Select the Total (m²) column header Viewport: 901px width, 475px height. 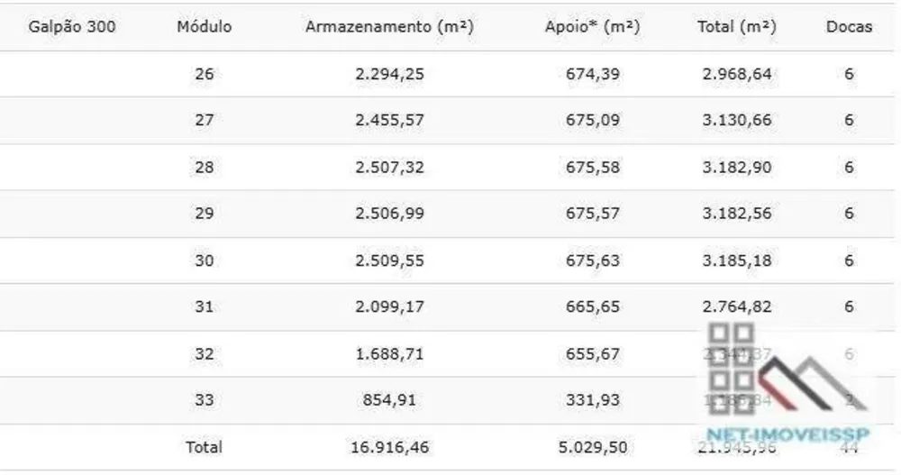click(737, 26)
